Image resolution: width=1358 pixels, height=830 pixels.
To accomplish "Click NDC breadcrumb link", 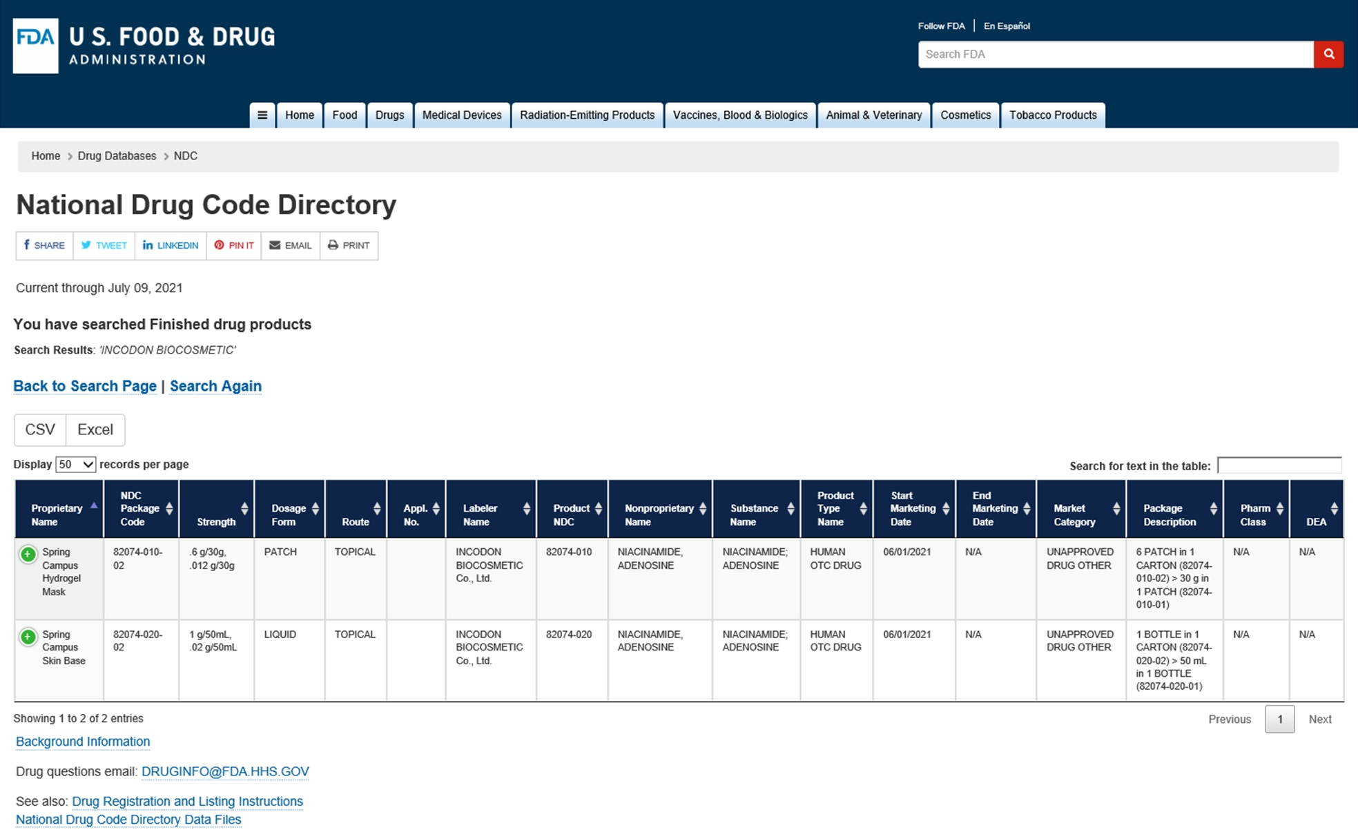I will pos(186,156).
